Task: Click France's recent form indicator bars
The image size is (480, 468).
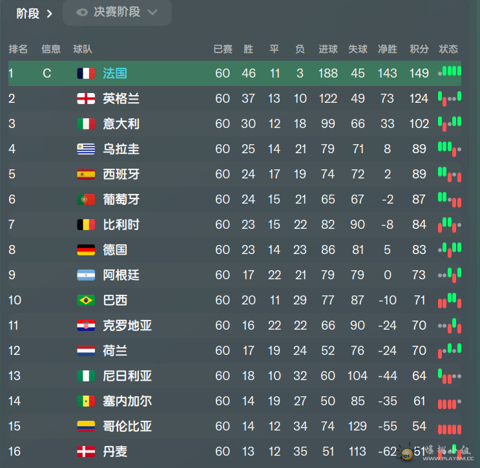Action: click(x=450, y=71)
